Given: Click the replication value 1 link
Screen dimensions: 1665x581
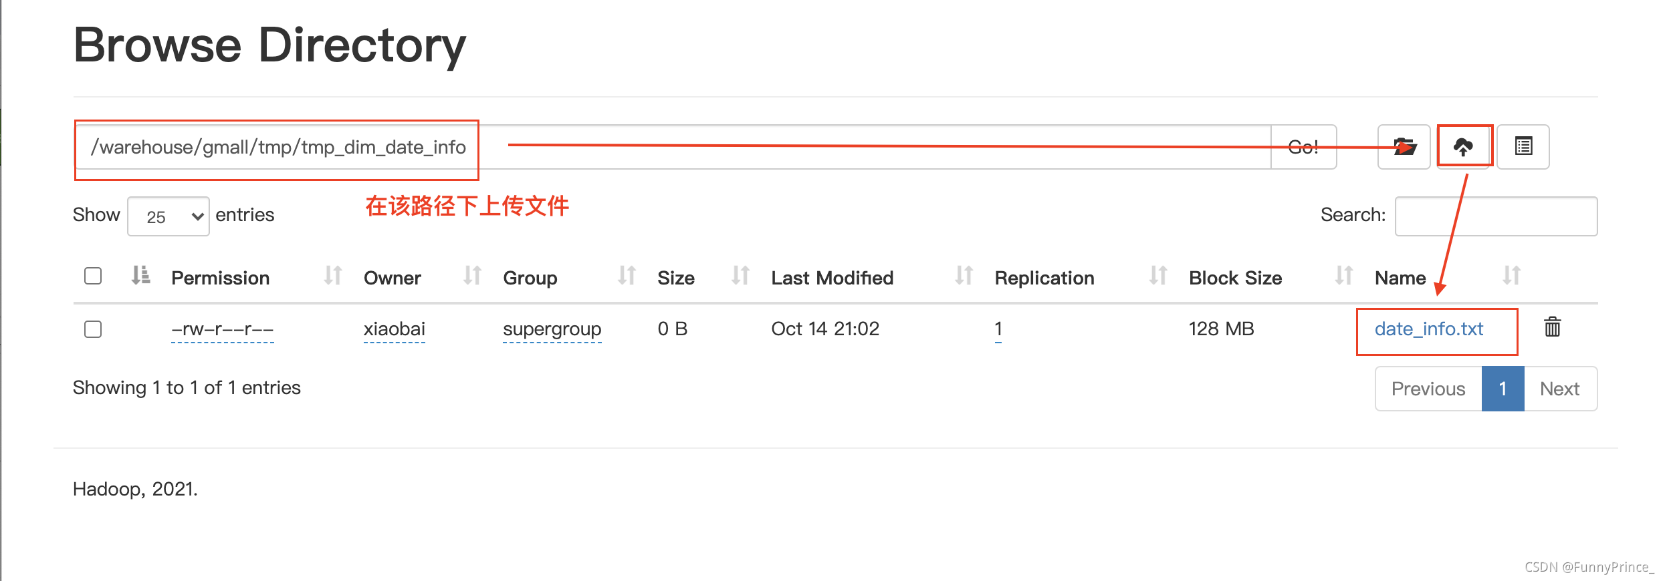Looking at the screenshot, I should click(998, 329).
